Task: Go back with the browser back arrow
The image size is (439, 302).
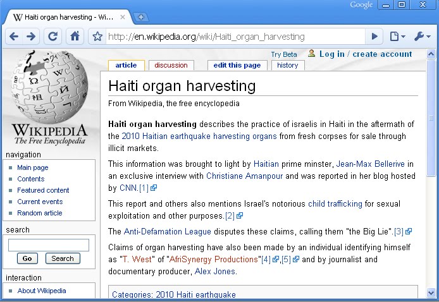Action: click(x=14, y=37)
